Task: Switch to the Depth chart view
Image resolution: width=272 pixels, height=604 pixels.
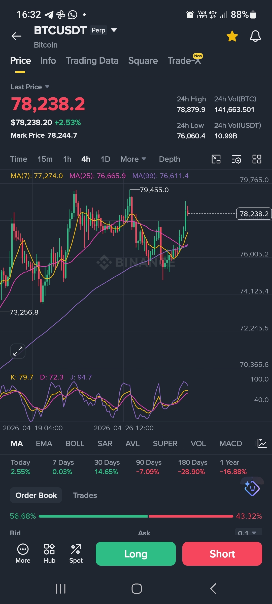Action: [169, 159]
